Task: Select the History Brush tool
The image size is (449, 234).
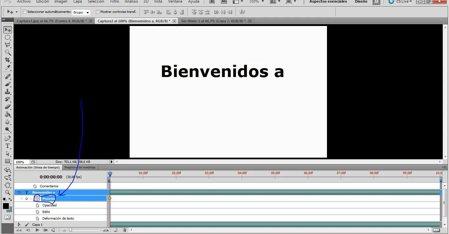Action: coord(7,99)
